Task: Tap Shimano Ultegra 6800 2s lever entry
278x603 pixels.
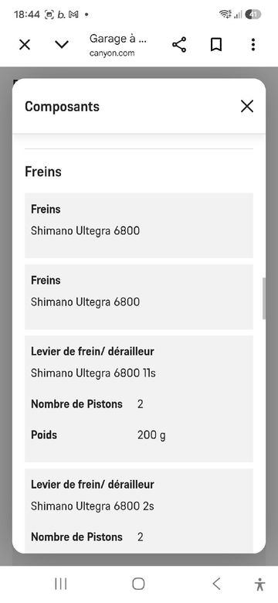Action: pos(93,506)
